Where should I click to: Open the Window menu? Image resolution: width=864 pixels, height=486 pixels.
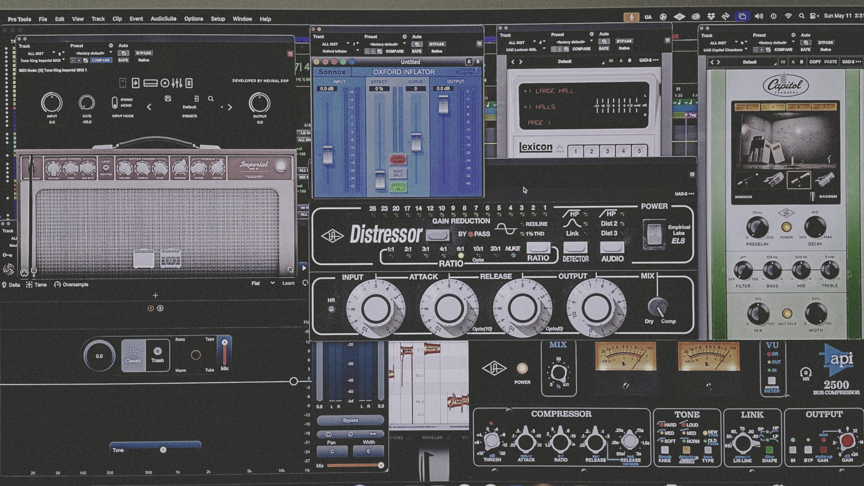(x=242, y=19)
